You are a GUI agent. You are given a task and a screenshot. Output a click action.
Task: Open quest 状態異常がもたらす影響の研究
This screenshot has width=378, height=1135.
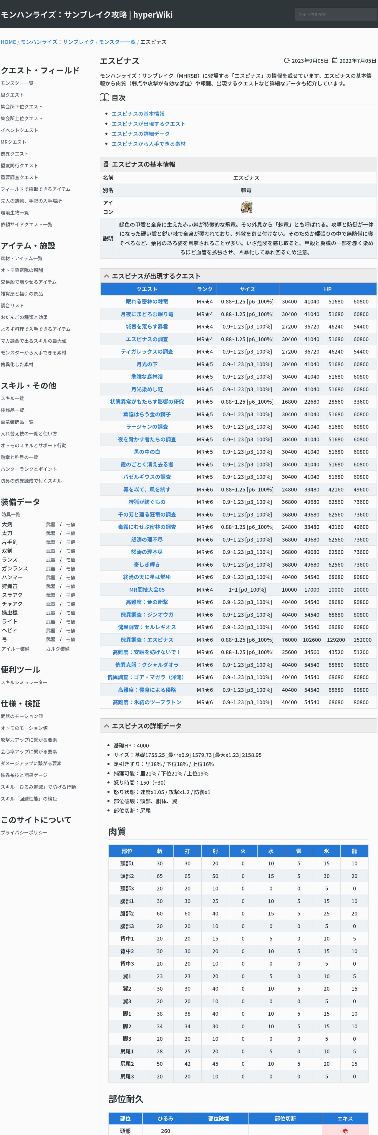147,402
